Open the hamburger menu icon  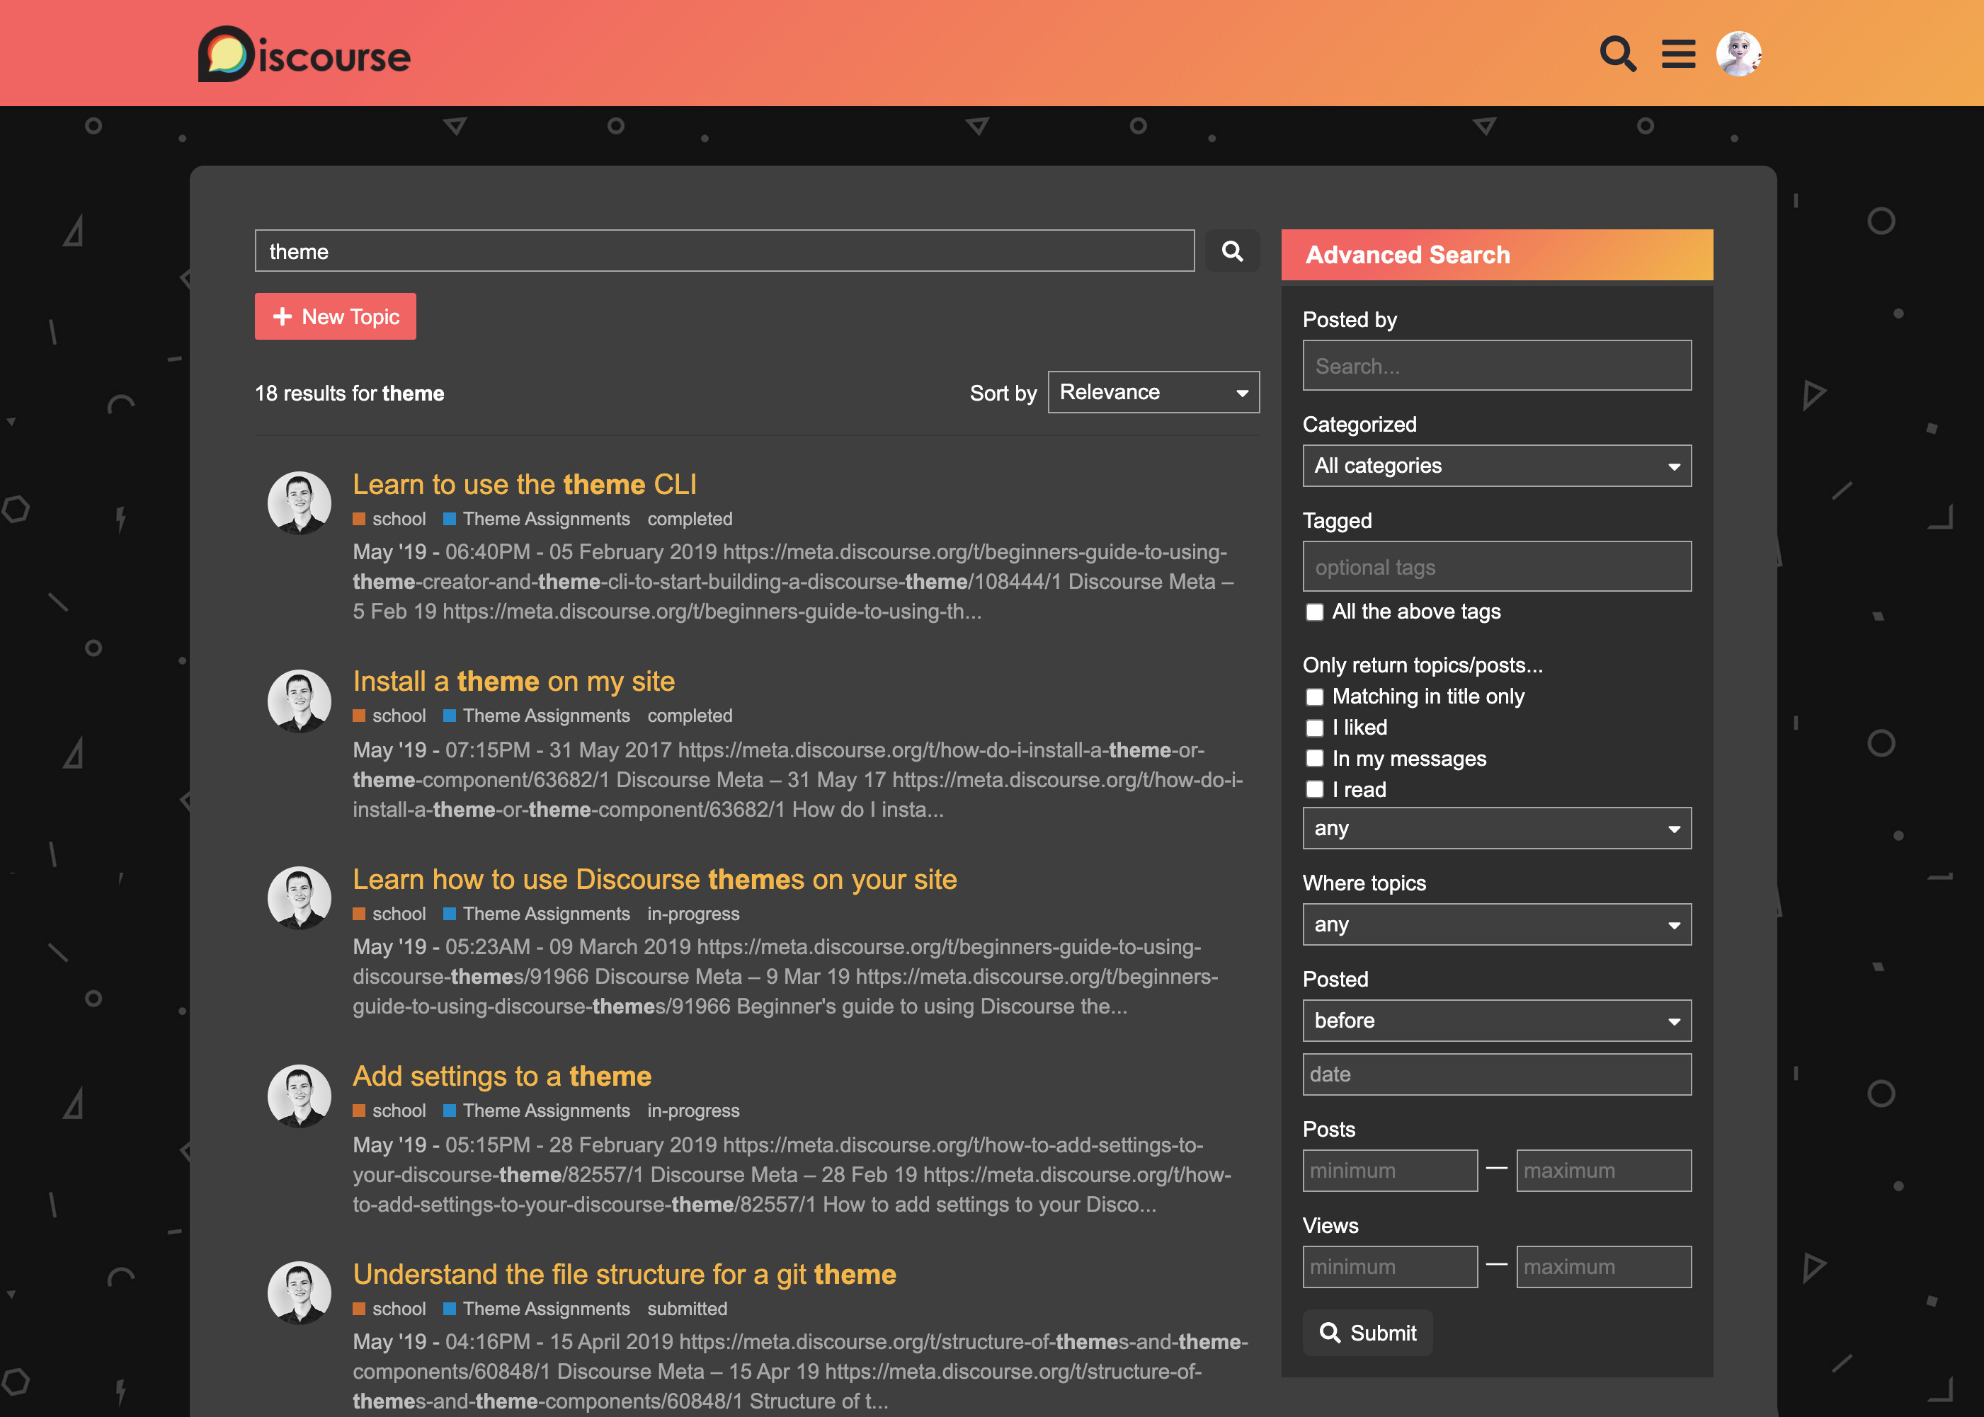tap(1677, 54)
